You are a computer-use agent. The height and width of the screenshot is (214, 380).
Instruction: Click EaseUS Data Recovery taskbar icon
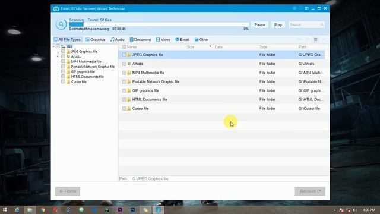159,210
